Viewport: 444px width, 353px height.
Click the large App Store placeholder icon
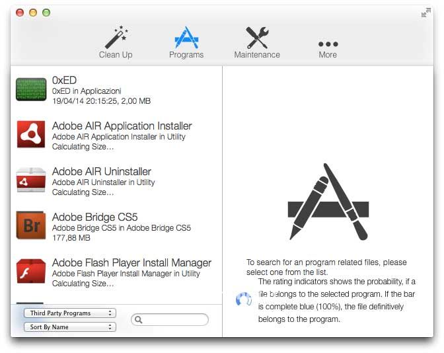[x=328, y=202]
